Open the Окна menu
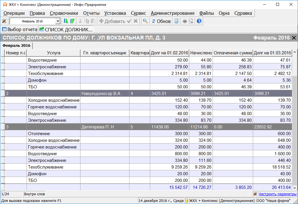This screenshot has height=204, width=298. 224,13
